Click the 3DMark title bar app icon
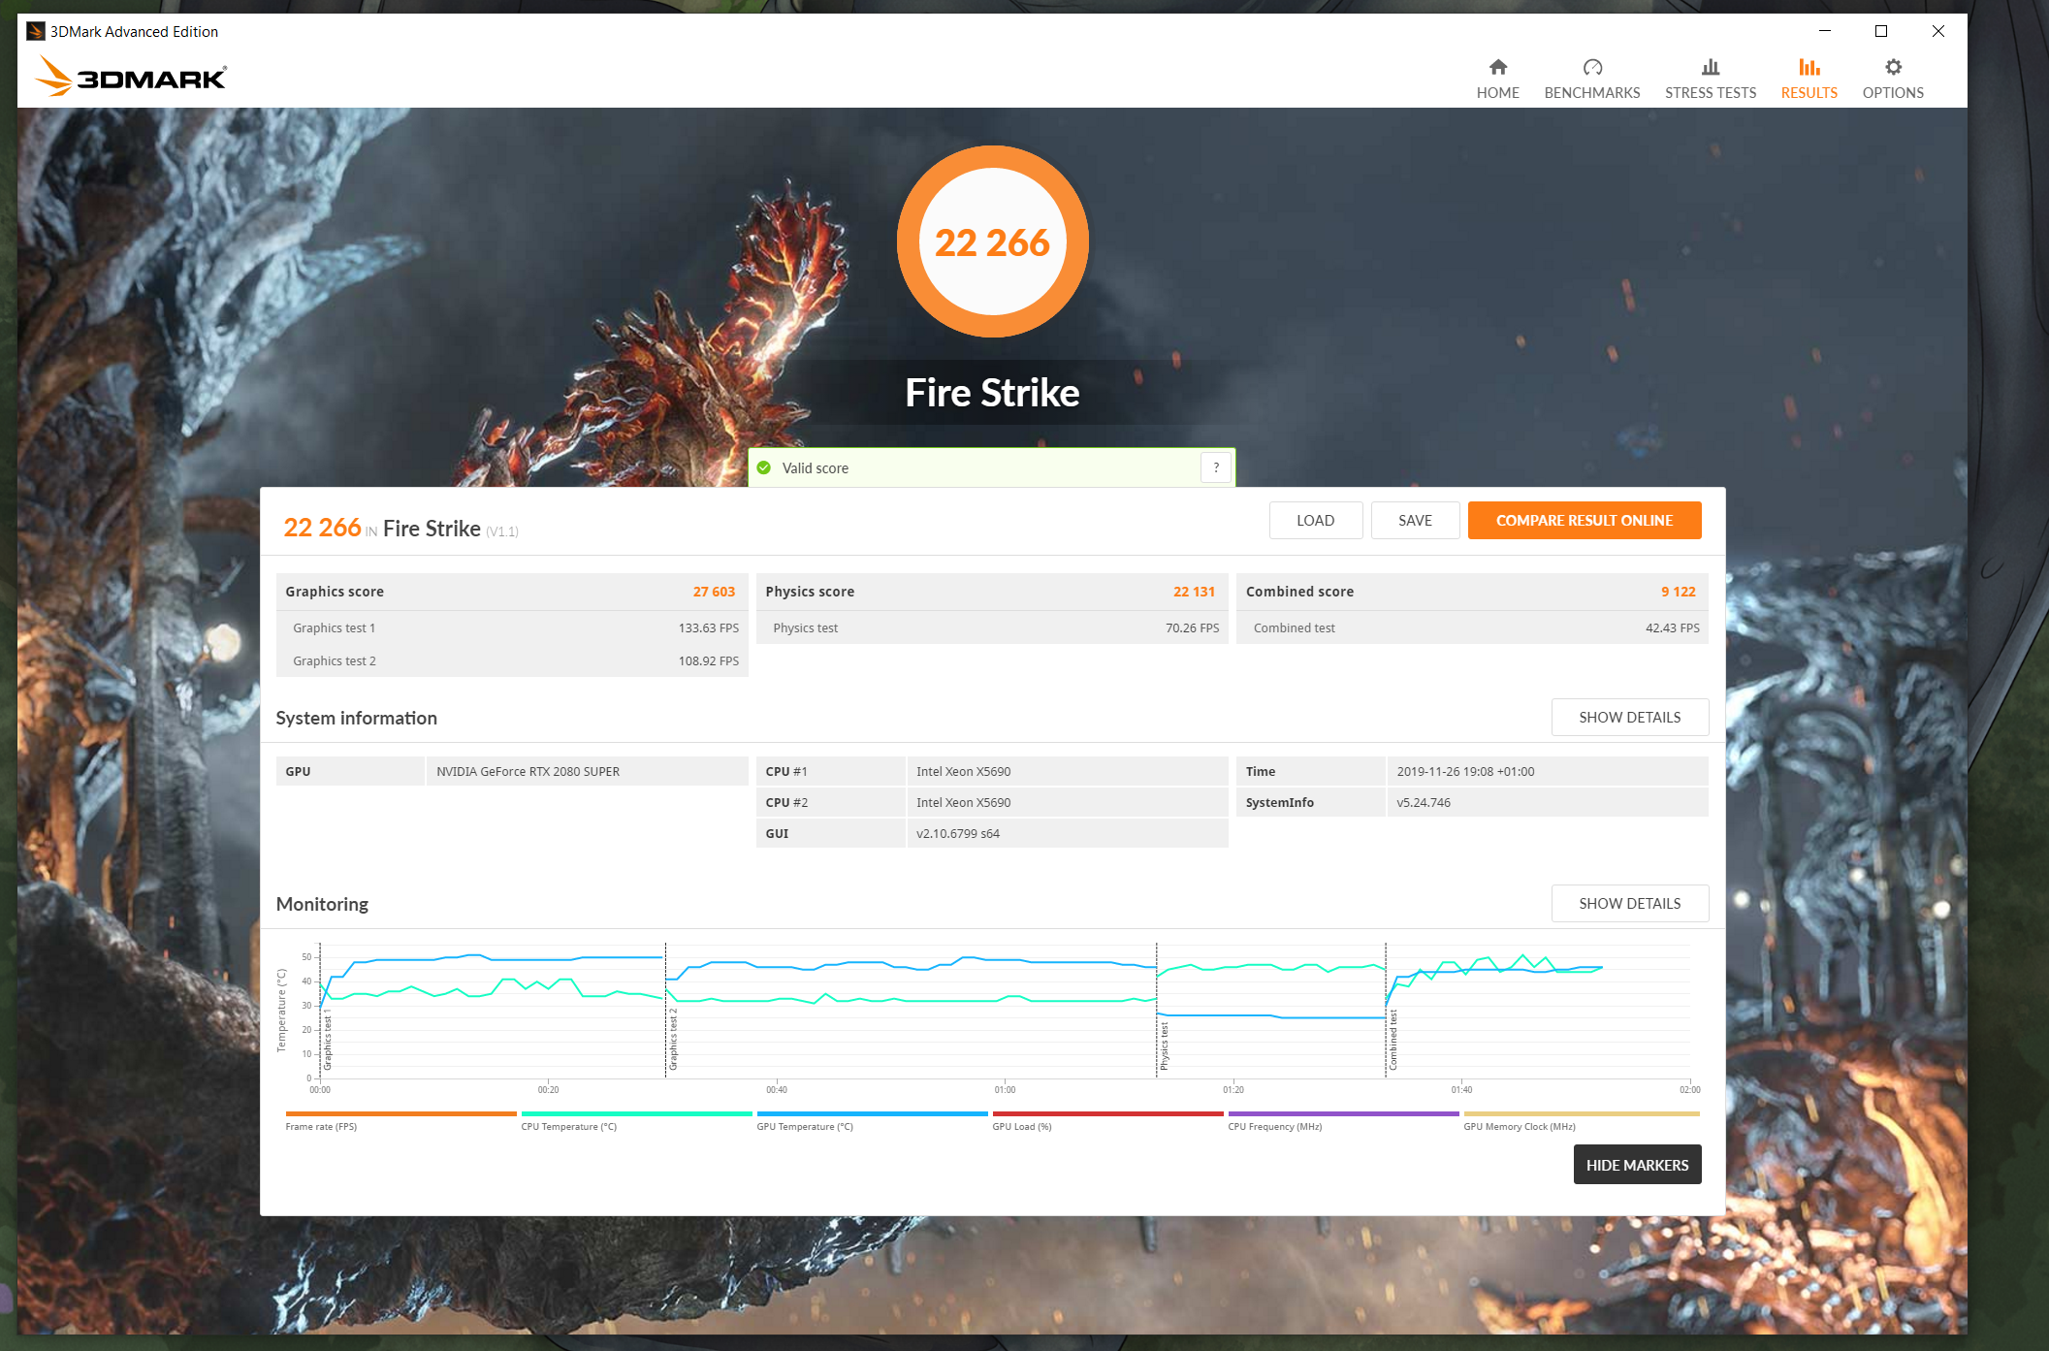 36,31
